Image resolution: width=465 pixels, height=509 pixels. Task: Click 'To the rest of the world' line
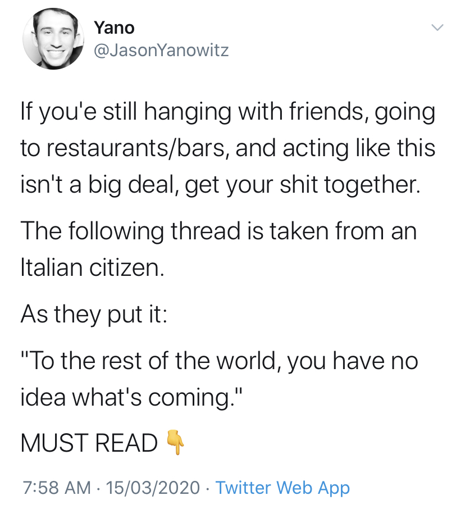pos(219,361)
